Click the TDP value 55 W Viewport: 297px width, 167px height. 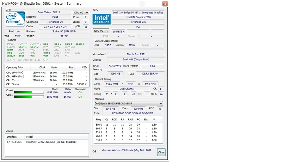tap(18, 36)
